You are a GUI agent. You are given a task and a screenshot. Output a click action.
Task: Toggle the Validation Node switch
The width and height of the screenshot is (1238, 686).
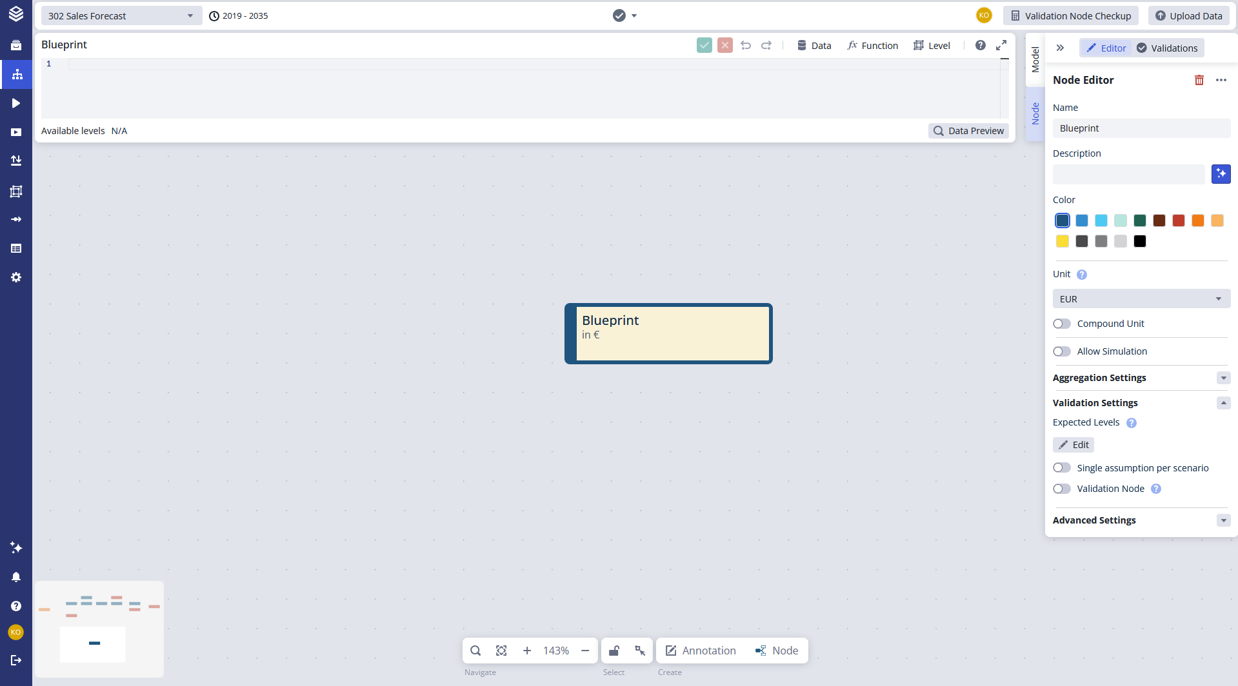click(x=1062, y=489)
